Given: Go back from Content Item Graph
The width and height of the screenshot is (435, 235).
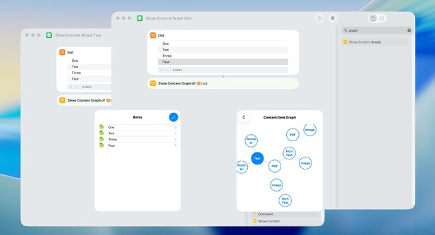Looking at the screenshot, I should [243, 117].
